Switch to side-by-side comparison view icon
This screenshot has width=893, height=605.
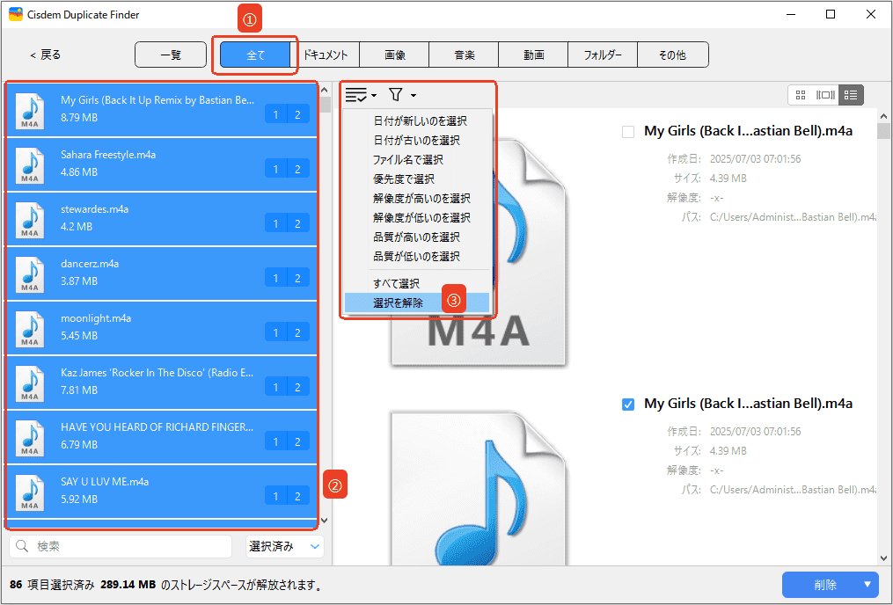[825, 95]
